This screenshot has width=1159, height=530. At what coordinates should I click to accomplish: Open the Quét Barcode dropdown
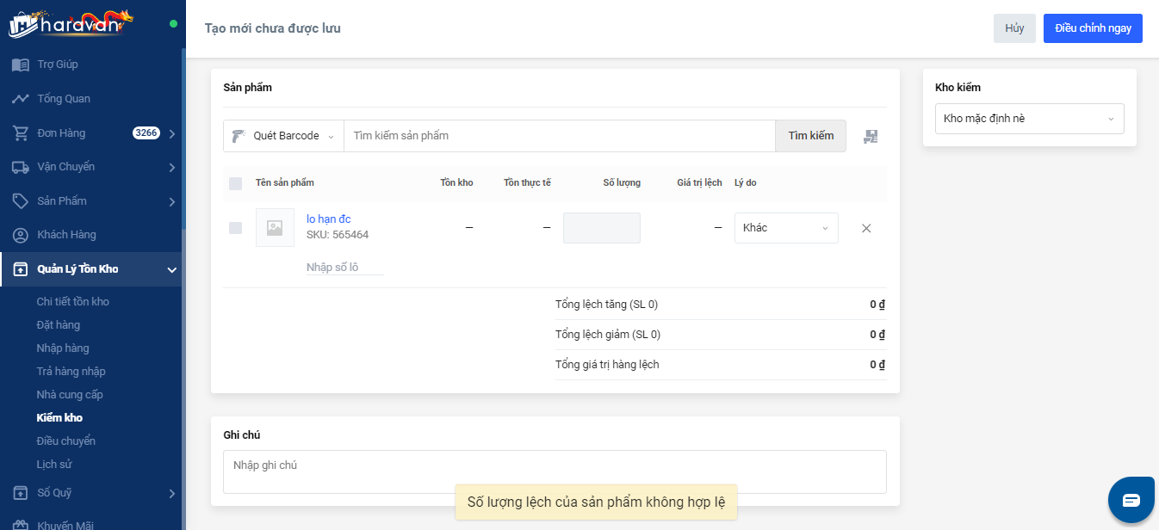click(283, 136)
